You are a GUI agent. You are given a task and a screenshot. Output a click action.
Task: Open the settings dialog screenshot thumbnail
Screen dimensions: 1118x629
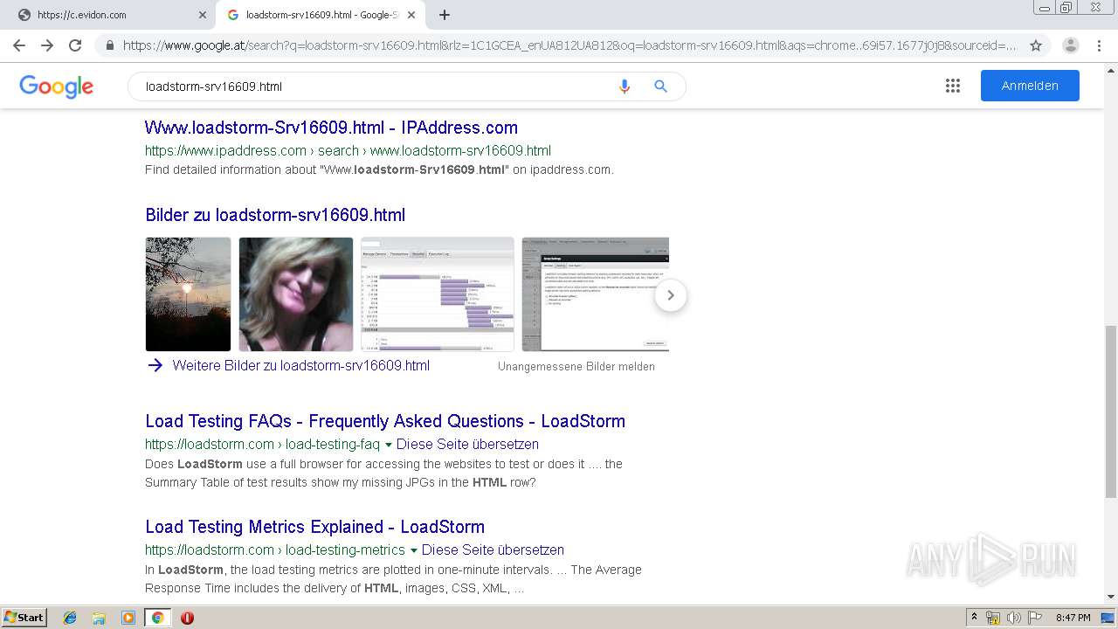tap(595, 294)
